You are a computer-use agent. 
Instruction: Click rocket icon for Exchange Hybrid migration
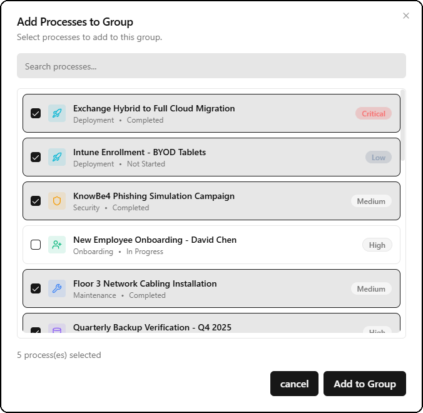click(57, 113)
